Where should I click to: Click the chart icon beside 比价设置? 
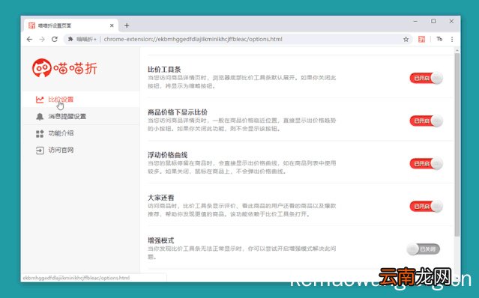[x=40, y=100]
